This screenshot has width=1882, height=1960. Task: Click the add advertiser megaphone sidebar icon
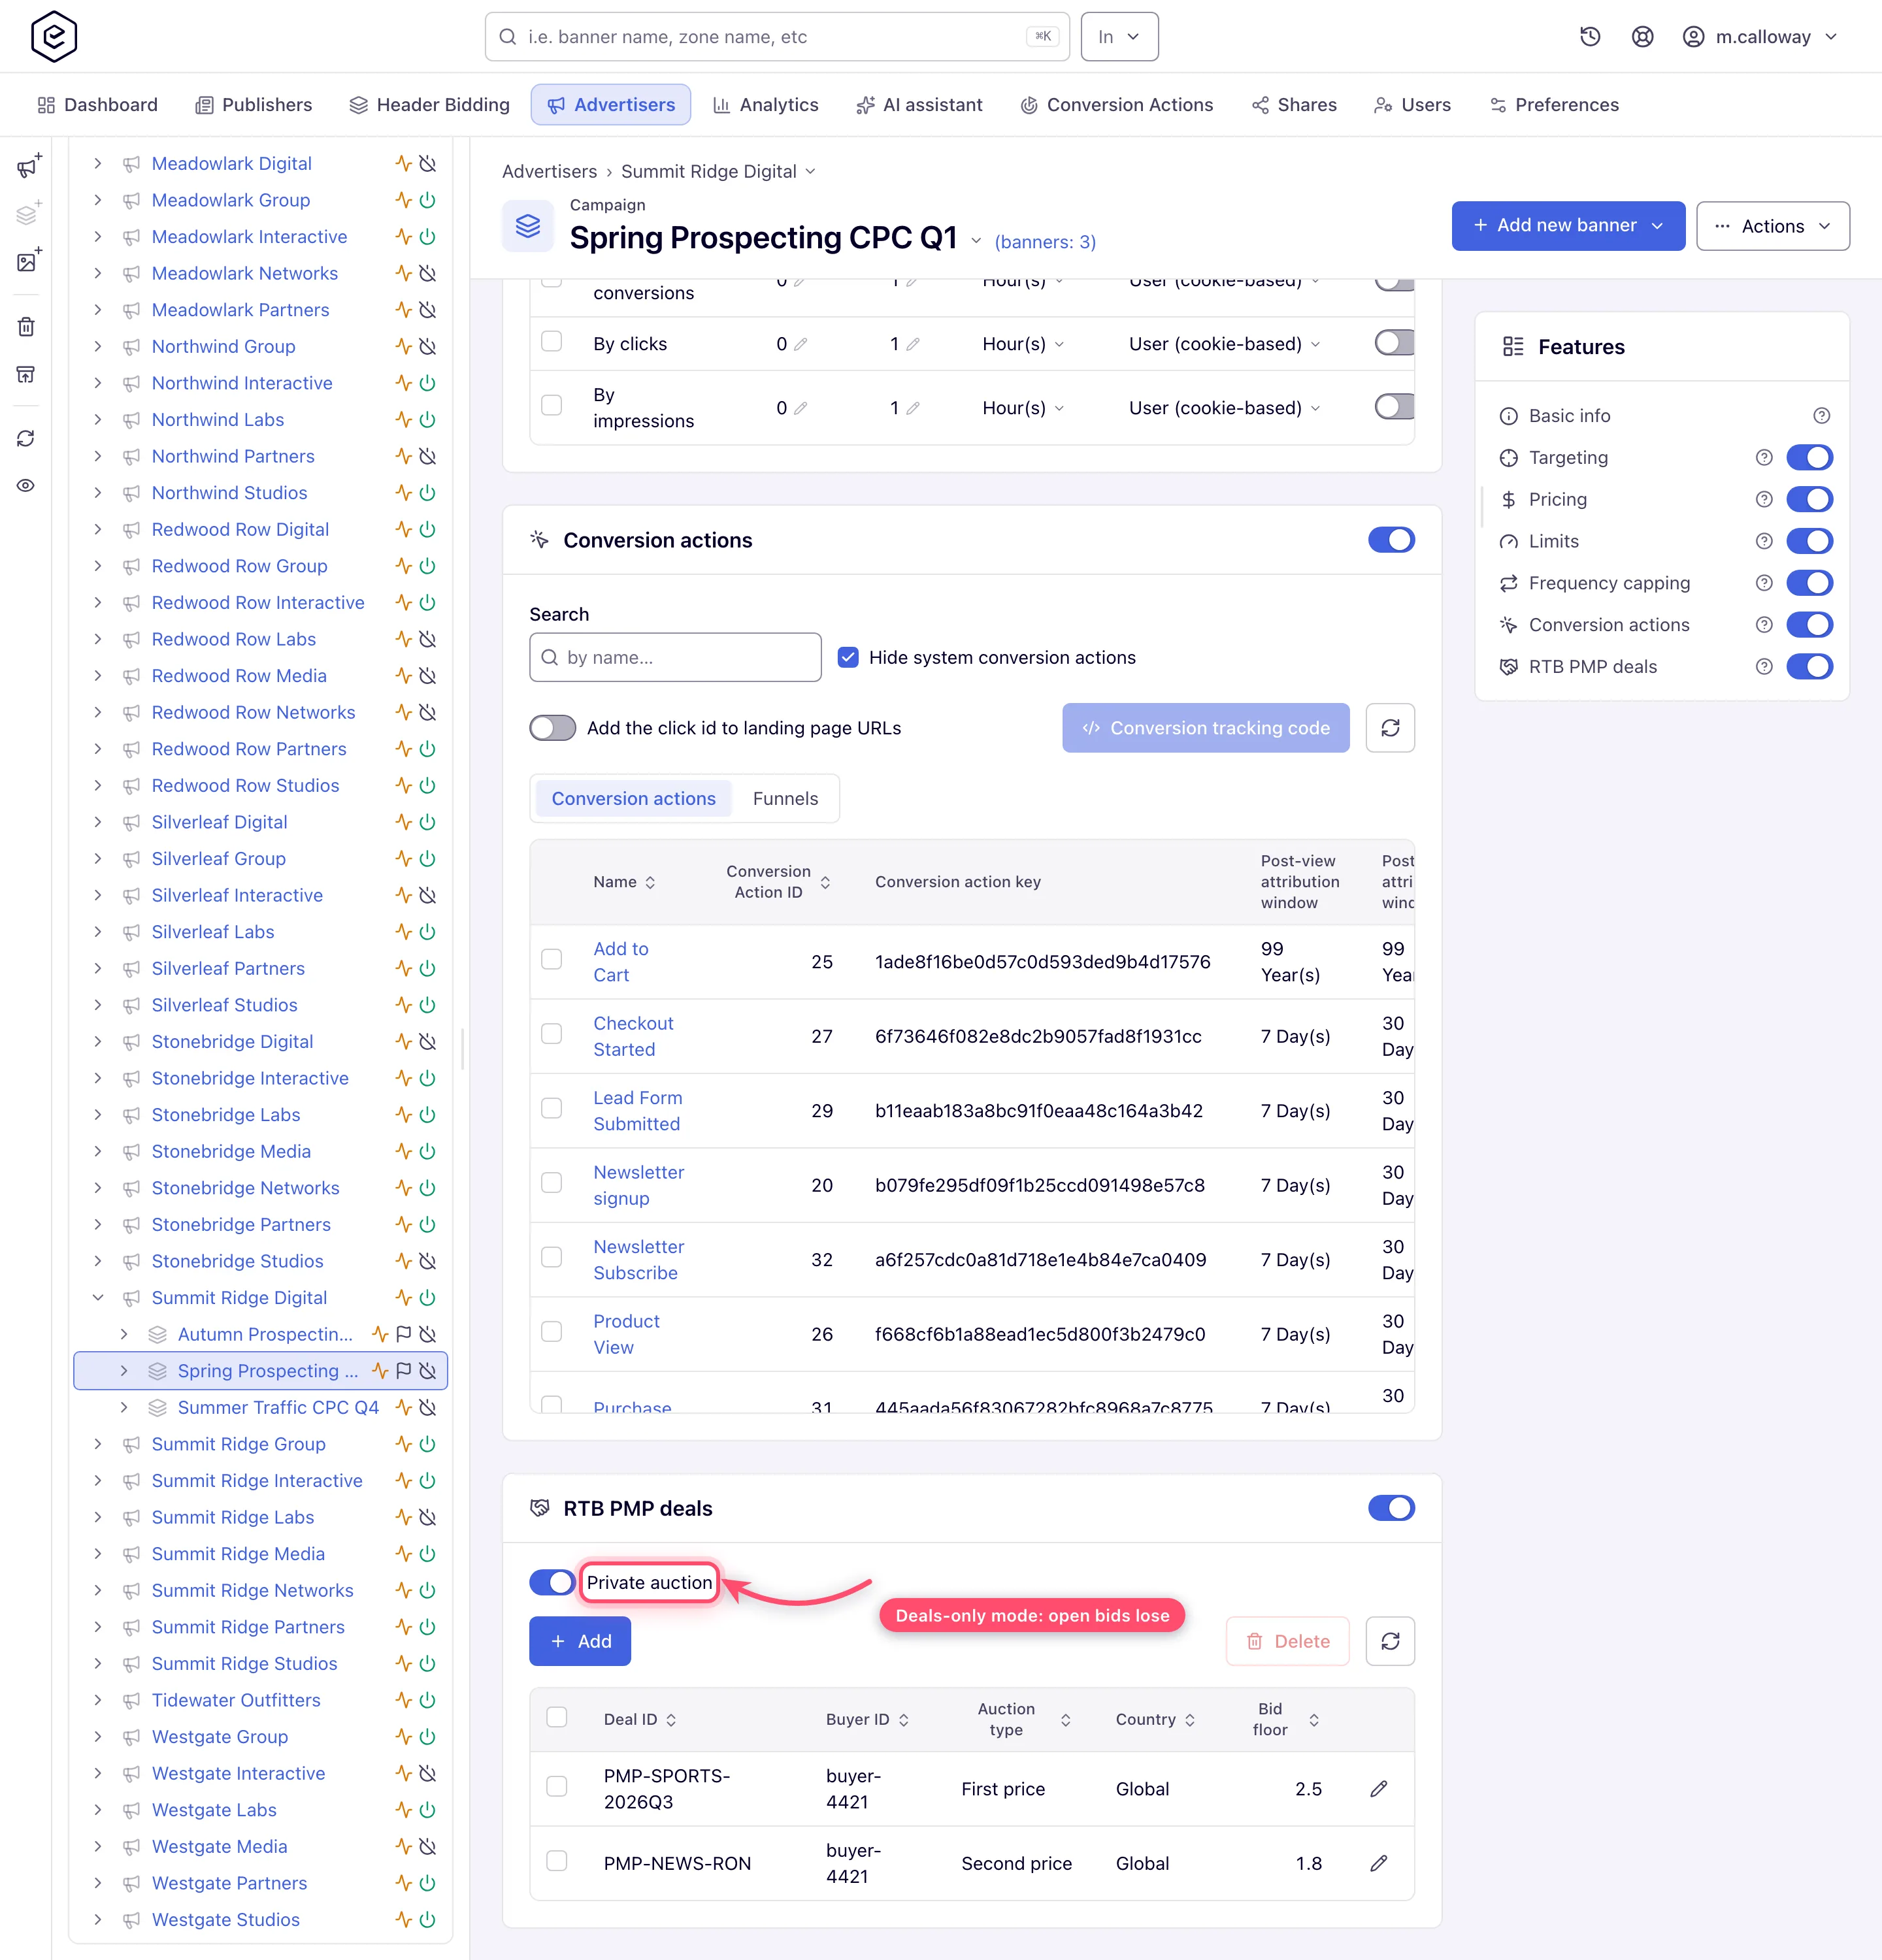28,165
